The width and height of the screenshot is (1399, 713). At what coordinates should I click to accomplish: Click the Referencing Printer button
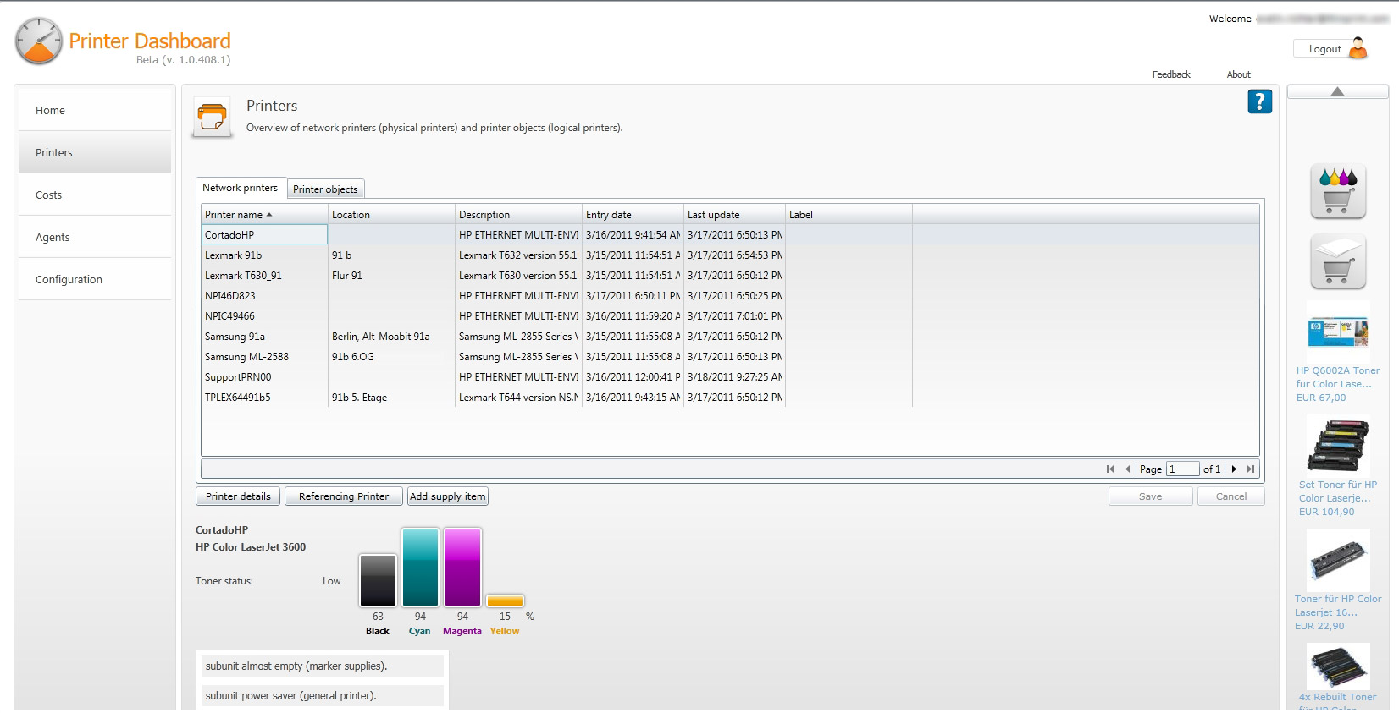(344, 496)
